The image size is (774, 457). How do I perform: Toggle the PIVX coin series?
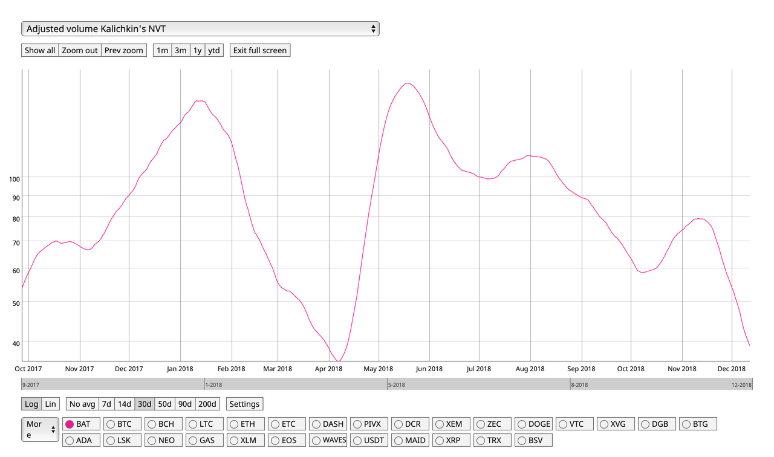coord(369,424)
